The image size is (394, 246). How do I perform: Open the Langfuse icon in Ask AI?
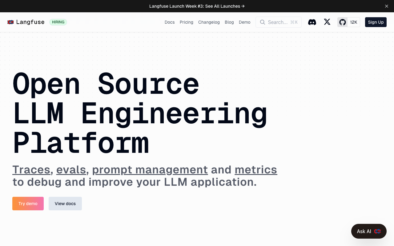[377, 231]
